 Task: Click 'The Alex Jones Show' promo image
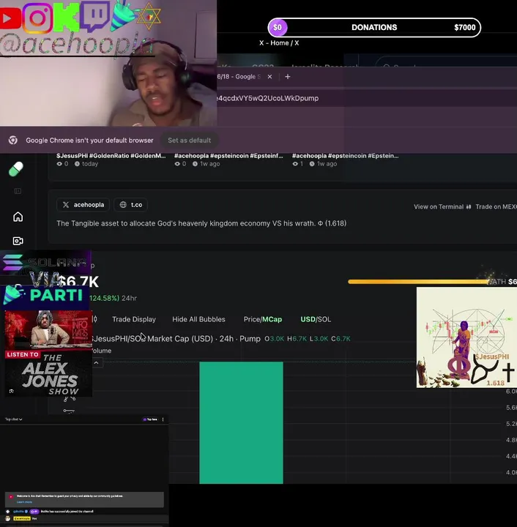pyautogui.click(x=48, y=354)
